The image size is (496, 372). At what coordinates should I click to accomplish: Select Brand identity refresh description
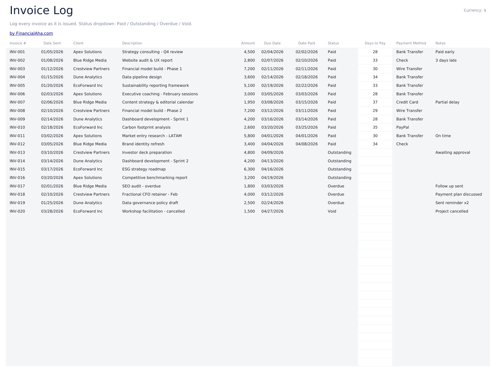pos(143,144)
